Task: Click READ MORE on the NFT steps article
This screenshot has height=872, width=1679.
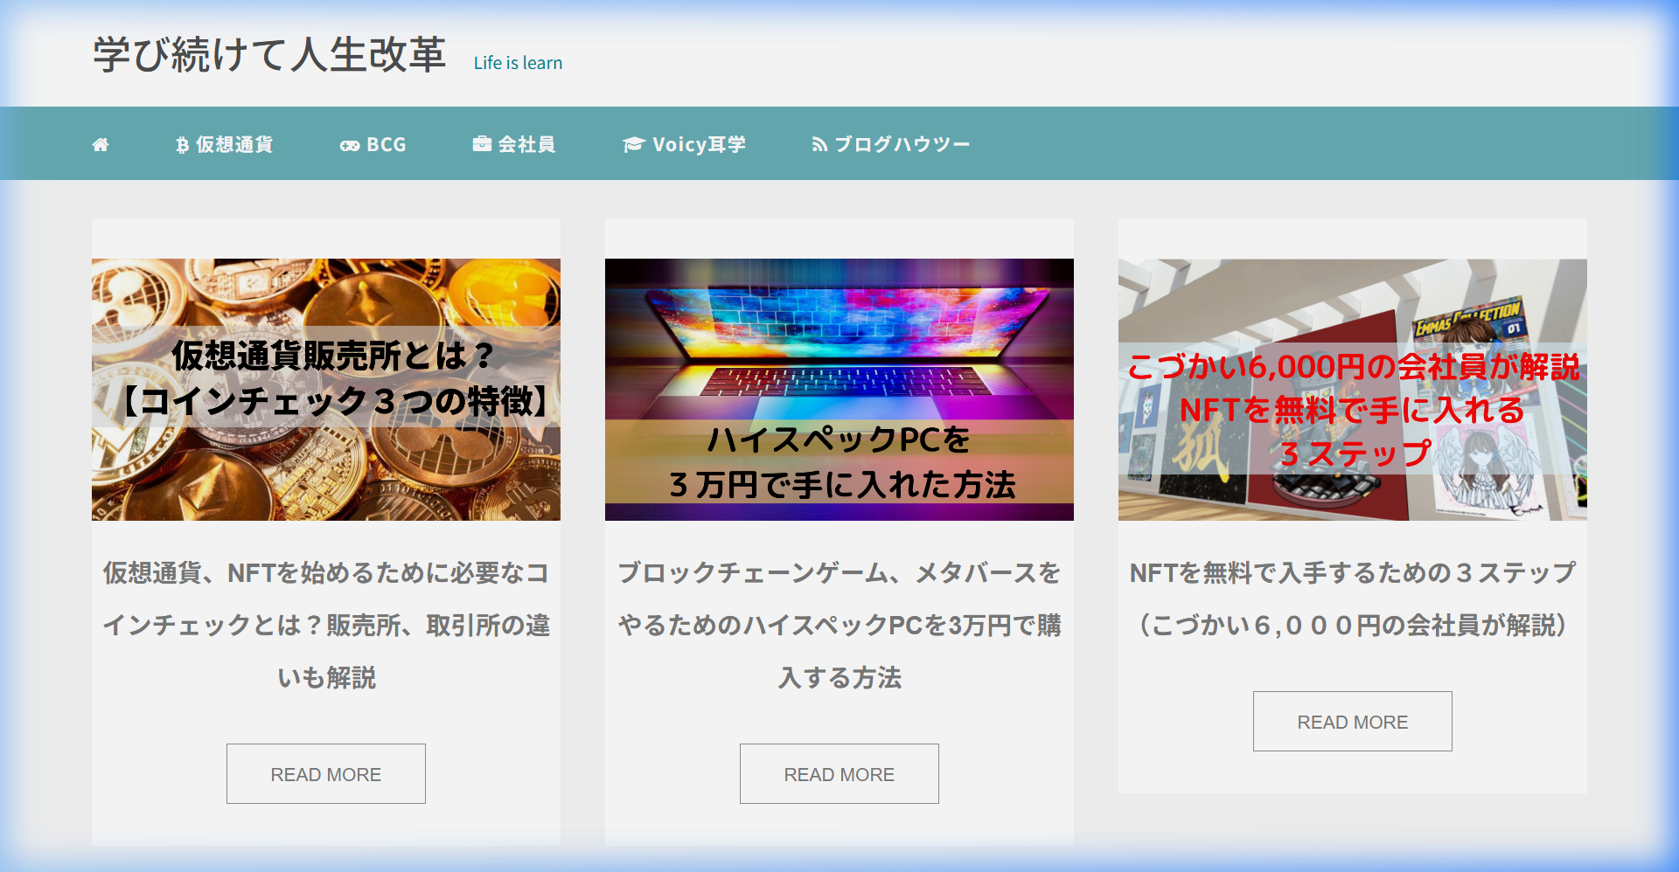Action: tap(1352, 721)
